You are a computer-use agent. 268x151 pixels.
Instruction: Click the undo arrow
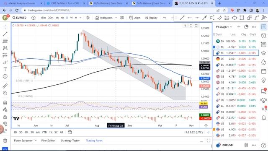point(165,18)
